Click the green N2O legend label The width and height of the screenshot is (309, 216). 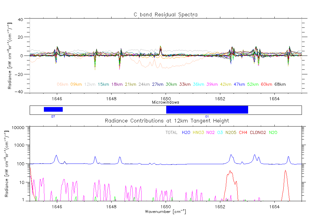click(273, 133)
